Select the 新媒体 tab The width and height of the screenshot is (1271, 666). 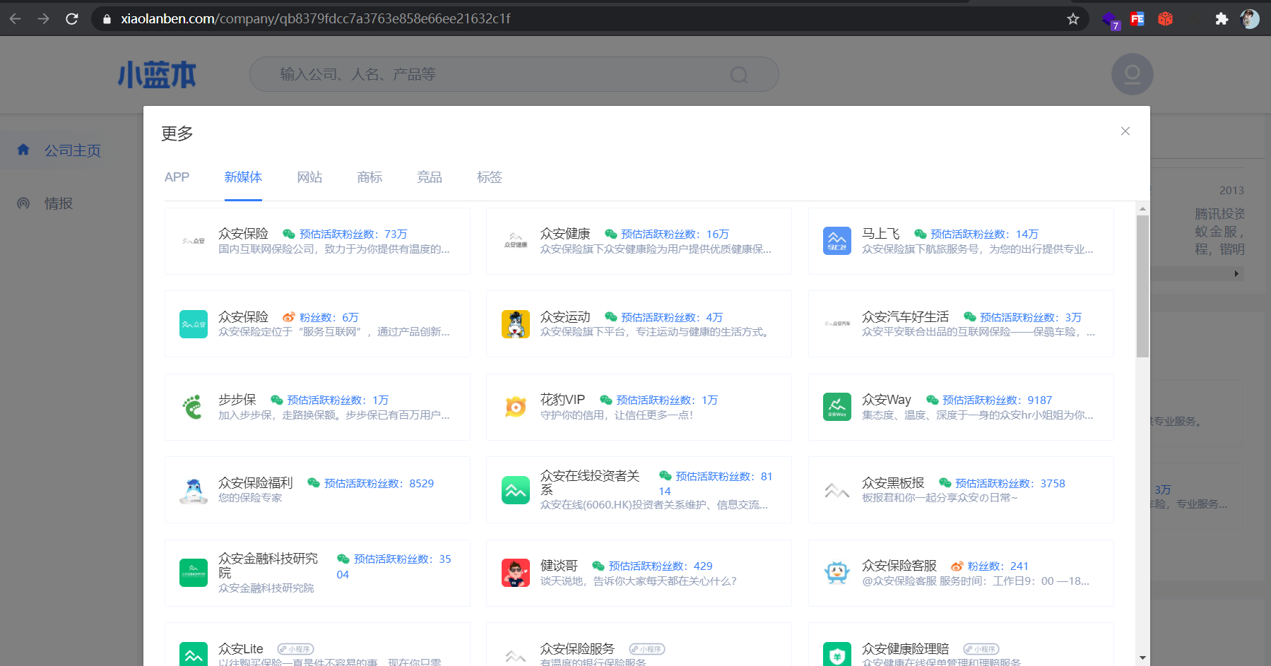(243, 177)
